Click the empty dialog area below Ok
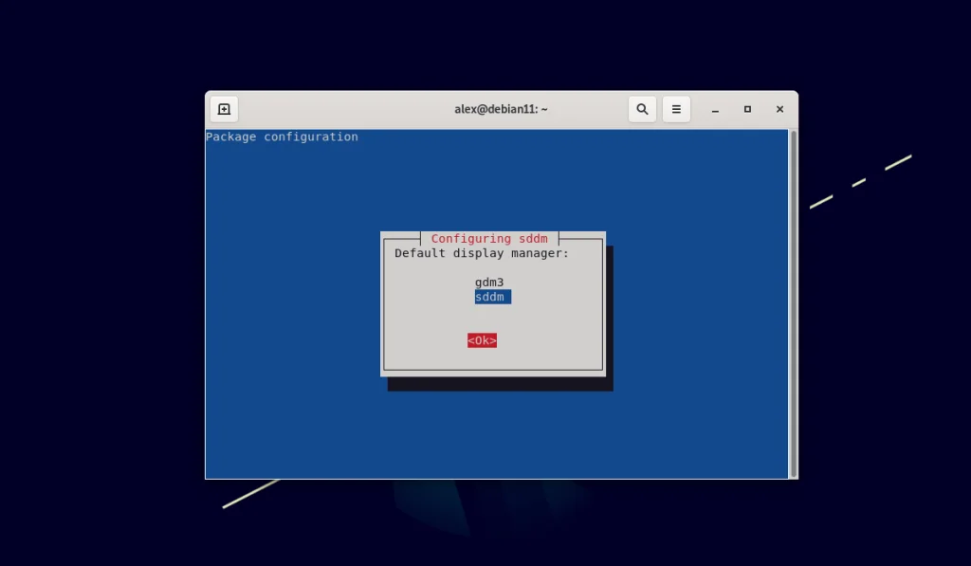Image resolution: width=971 pixels, height=566 pixels. [x=493, y=358]
